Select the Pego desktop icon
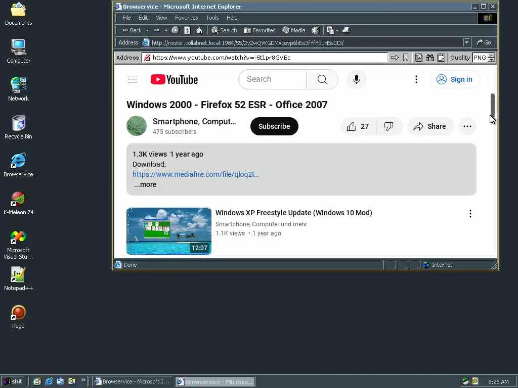 pyautogui.click(x=19, y=317)
